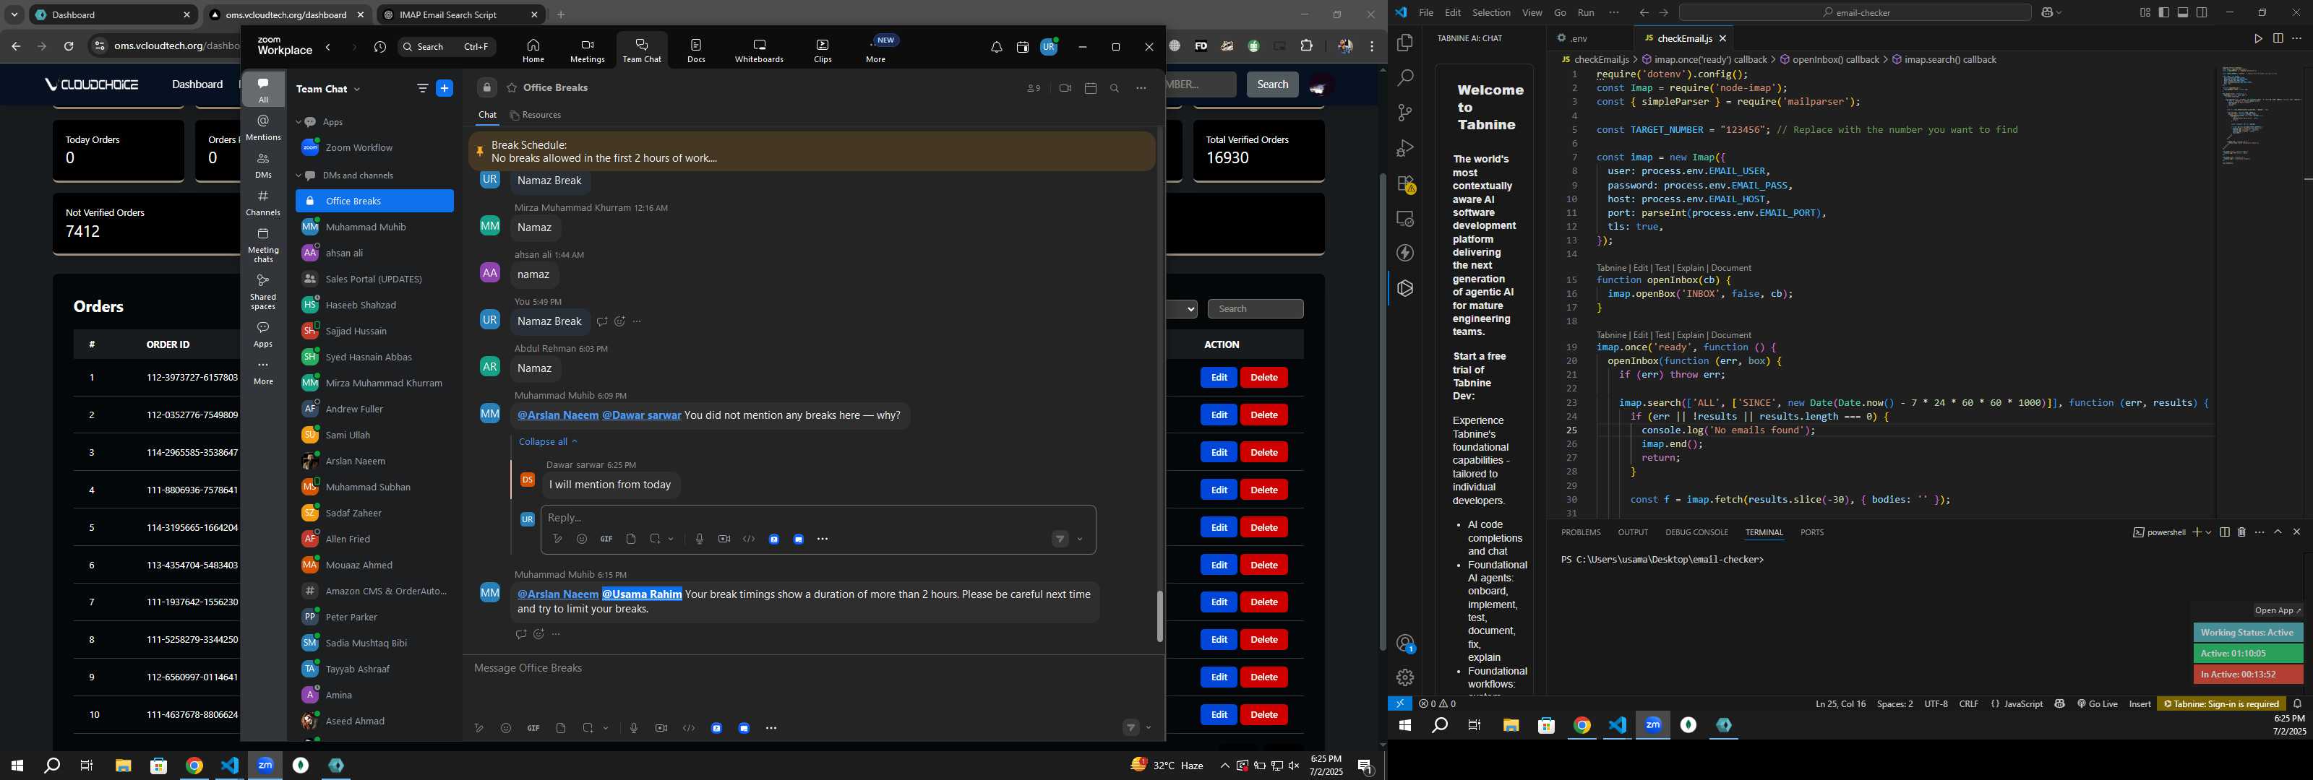Open Zoom history clock icon
This screenshot has width=2313, height=780.
379,48
